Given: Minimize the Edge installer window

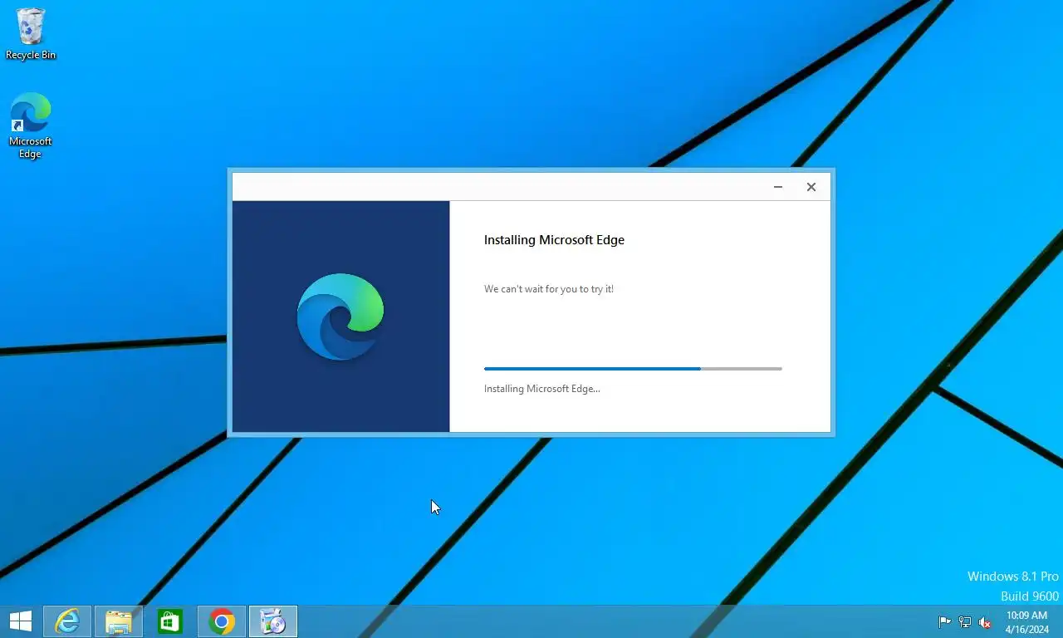Looking at the screenshot, I should [778, 187].
